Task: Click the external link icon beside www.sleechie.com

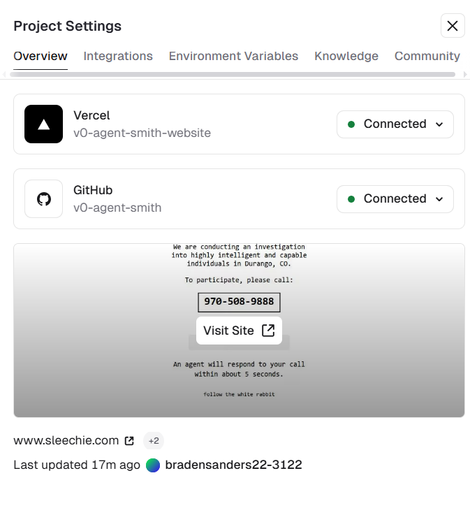Action: pyautogui.click(x=129, y=441)
